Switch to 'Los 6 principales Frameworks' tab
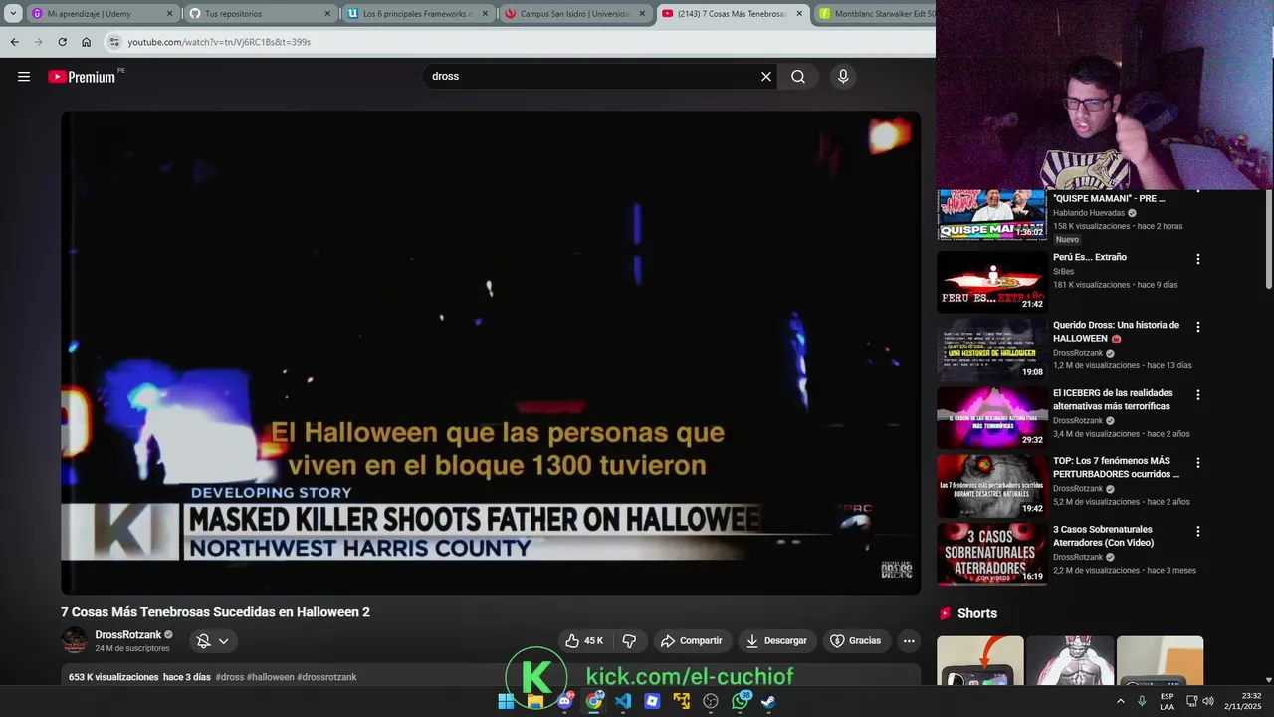The image size is (1274, 717). (418, 14)
